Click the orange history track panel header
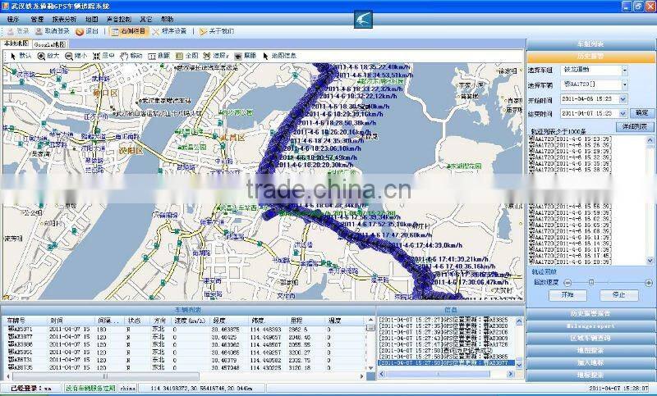This screenshot has width=657, height=396. pos(590,57)
